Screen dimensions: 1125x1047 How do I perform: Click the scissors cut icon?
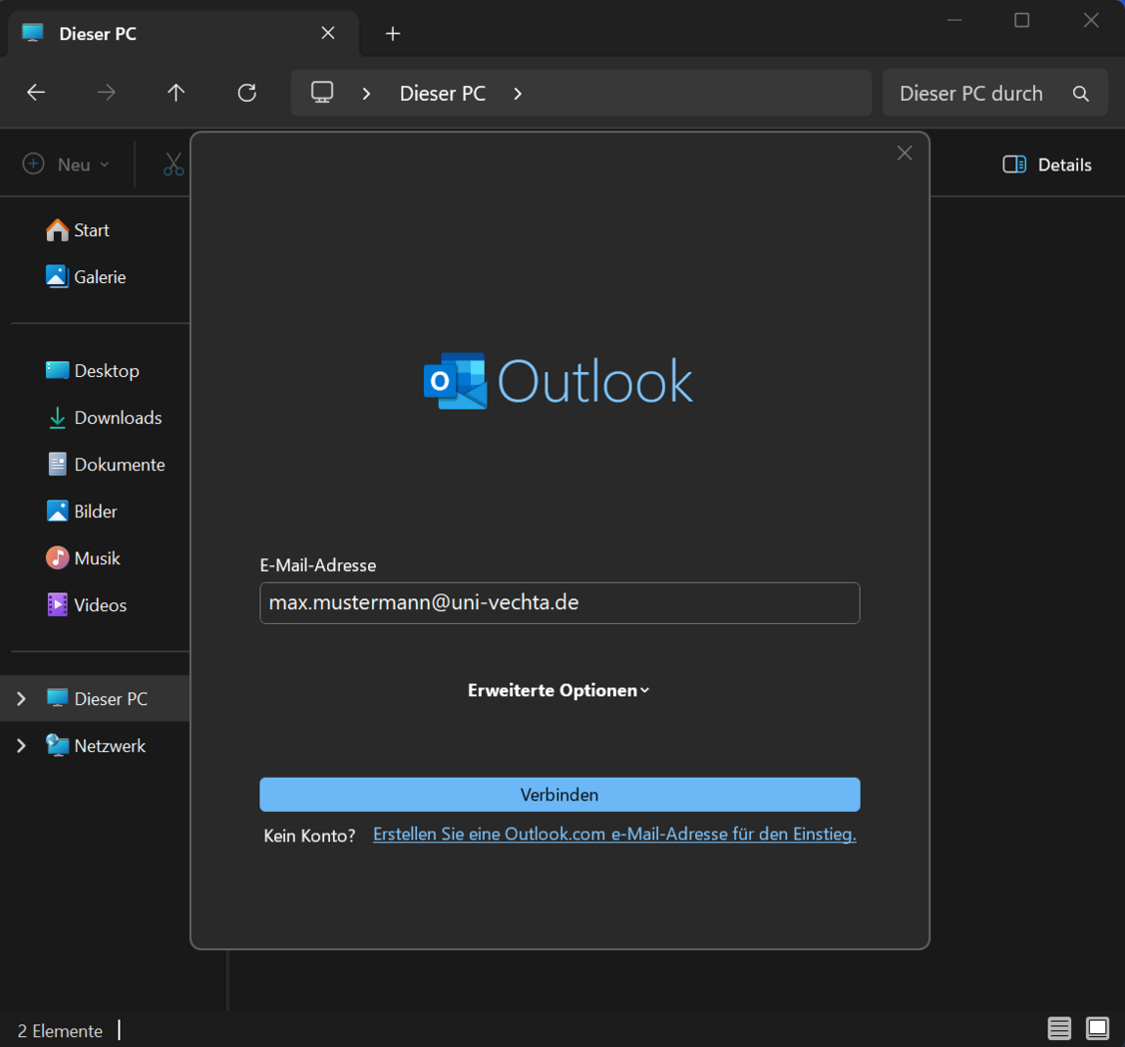pyautogui.click(x=174, y=165)
